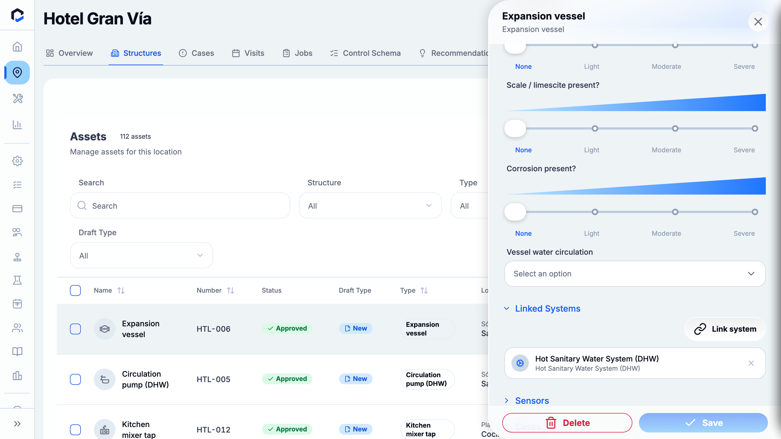Click the Circulation pump asset icon
The image size is (781, 439).
pos(105,379)
